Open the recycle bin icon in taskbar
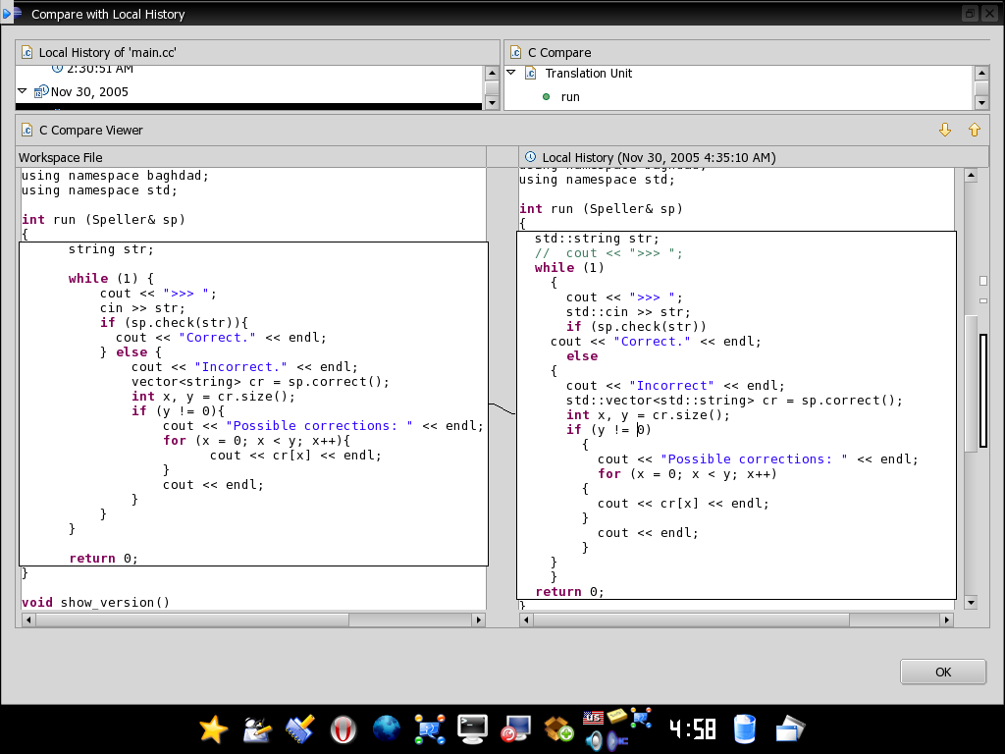This screenshot has width=1005, height=754. (743, 728)
